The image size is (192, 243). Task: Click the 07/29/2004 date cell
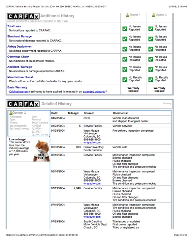tap(58, 221)
